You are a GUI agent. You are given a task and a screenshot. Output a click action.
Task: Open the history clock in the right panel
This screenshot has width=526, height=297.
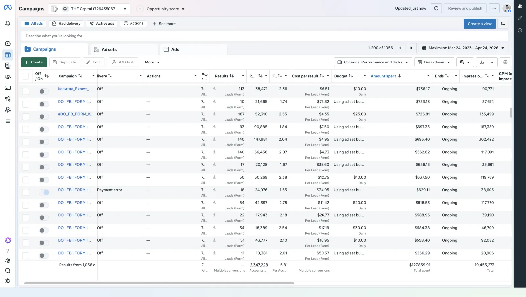[x=520, y=30]
